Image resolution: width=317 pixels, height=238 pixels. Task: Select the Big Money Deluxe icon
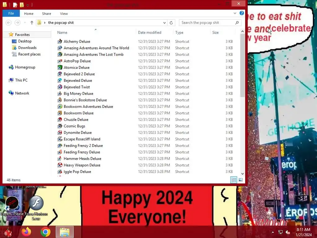(x=60, y=94)
